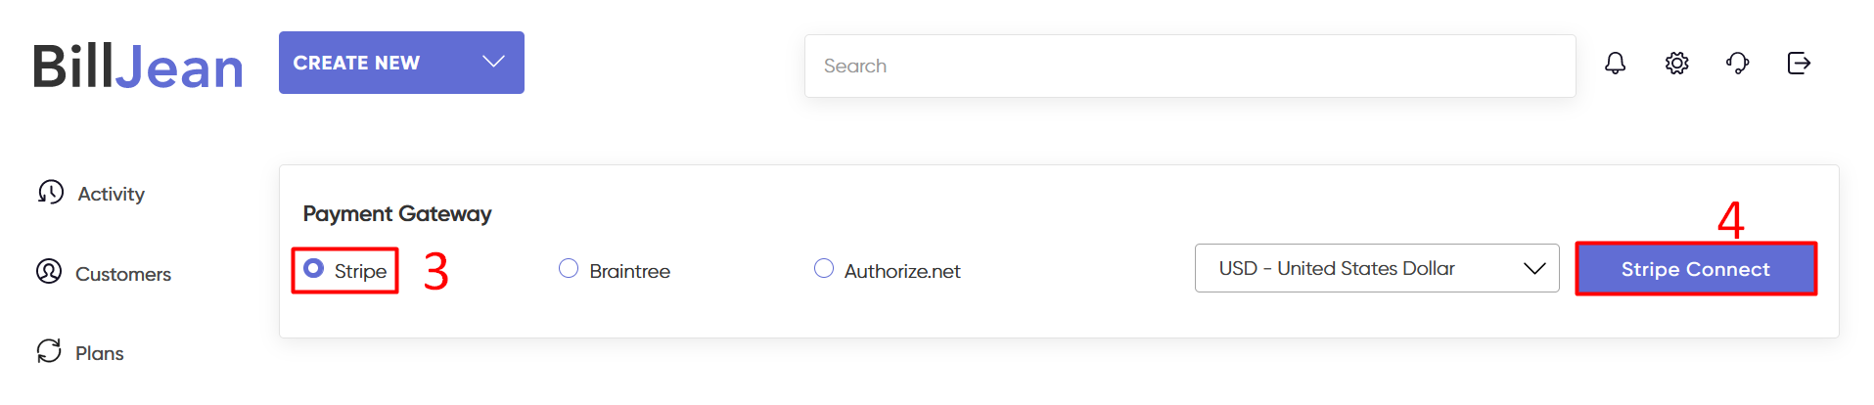Click the notifications bell icon
1874x405 pixels.
(x=1615, y=64)
